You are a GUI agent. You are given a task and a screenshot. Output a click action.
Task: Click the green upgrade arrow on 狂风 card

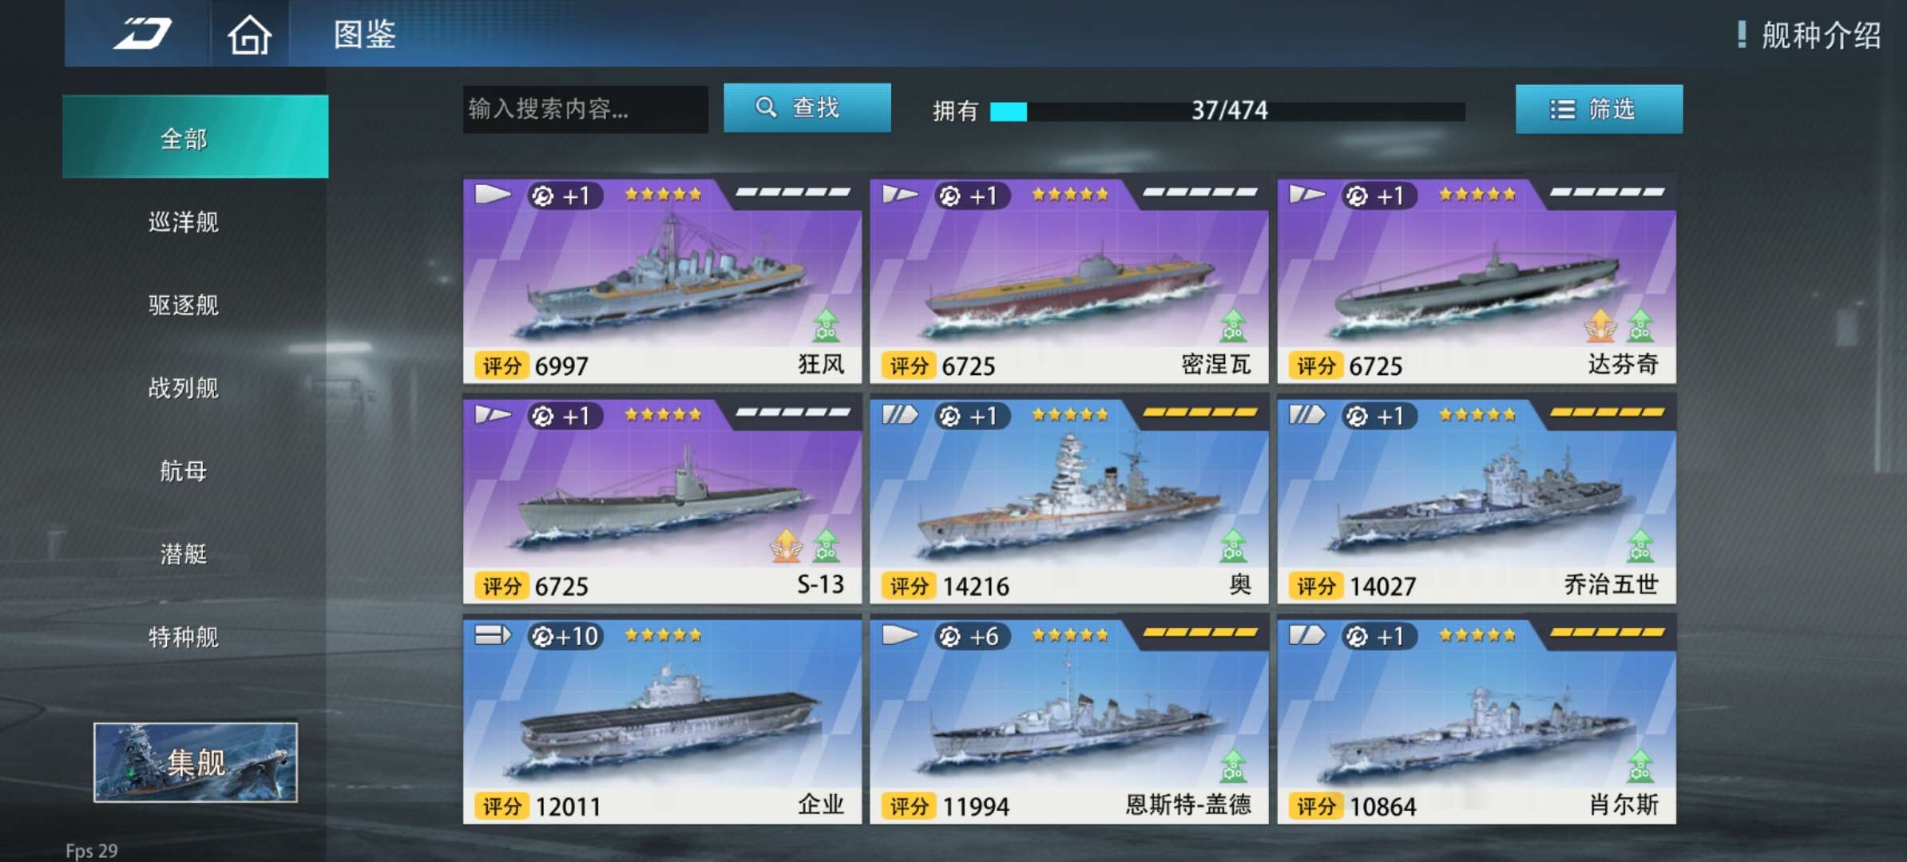click(826, 324)
